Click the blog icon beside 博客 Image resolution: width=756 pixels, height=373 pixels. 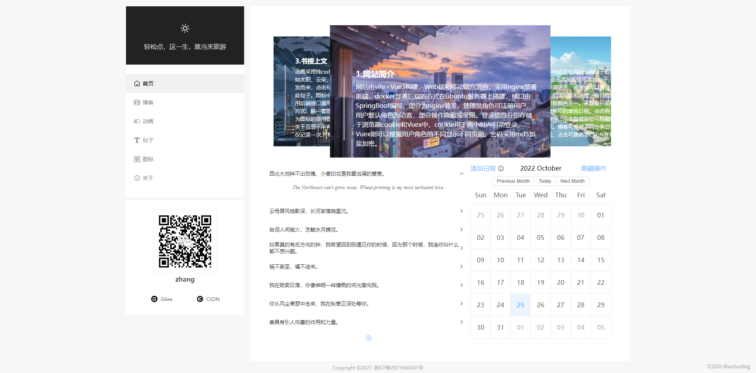pyautogui.click(x=137, y=102)
